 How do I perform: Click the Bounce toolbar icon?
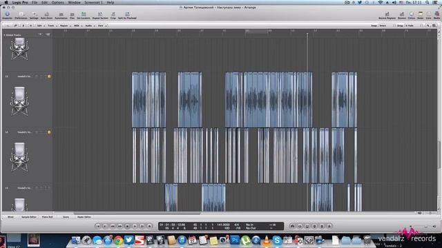(x=402, y=15)
